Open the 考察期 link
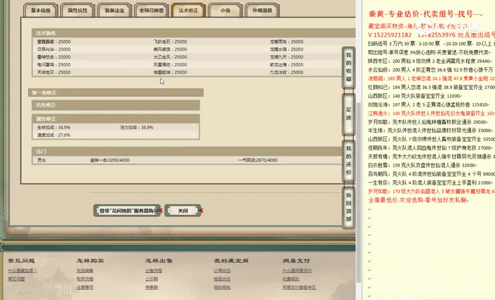Image resolution: width=495 pixels, height=300 pixels. (x=152, y=287)
